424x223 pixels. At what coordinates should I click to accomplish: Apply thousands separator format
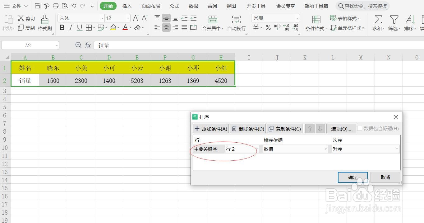[x=277, y=28]
